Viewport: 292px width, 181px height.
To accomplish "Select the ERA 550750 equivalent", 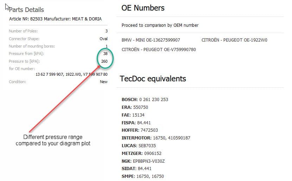I will (135, 107).
